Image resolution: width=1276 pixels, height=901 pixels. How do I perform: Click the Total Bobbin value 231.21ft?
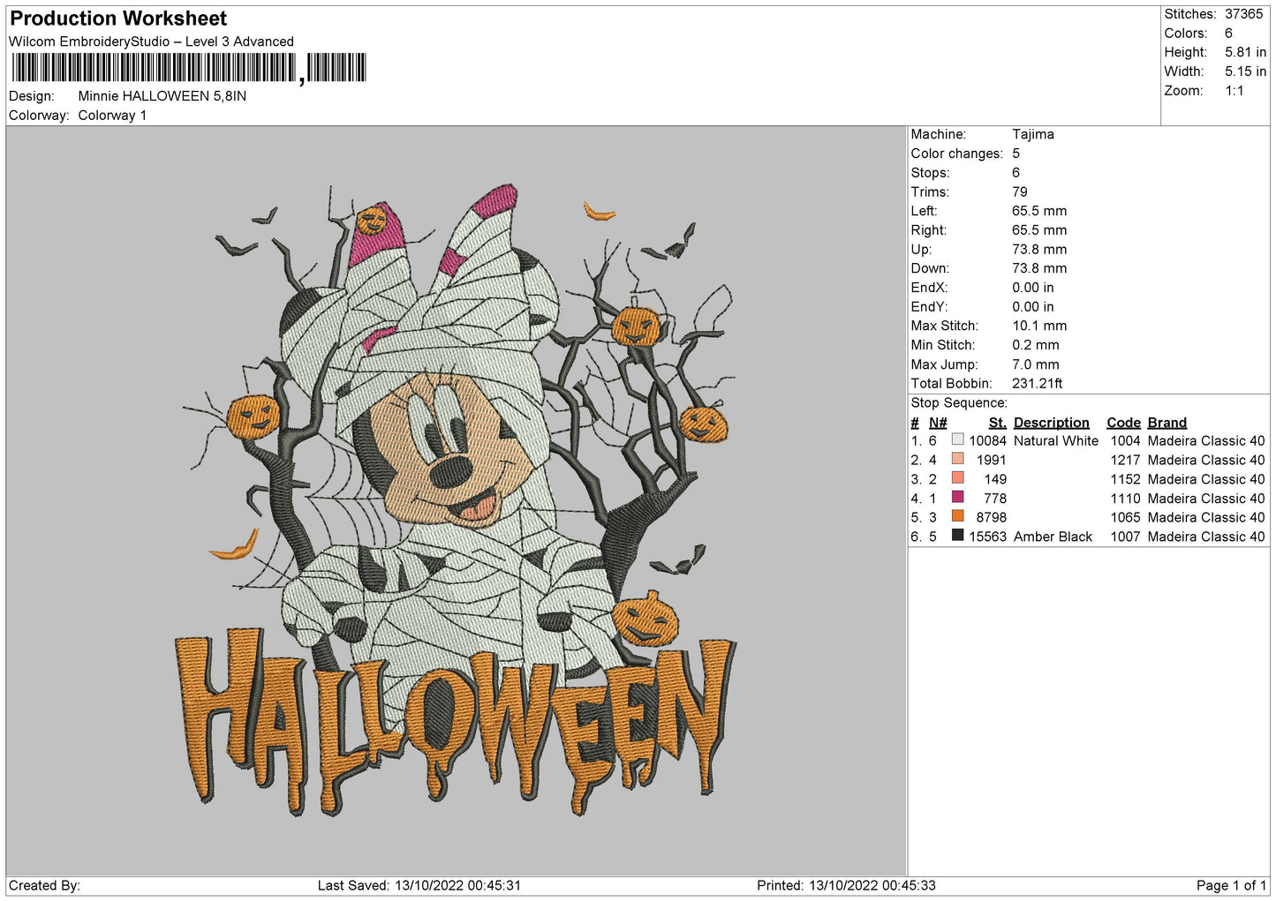[x=1038, y=384]
